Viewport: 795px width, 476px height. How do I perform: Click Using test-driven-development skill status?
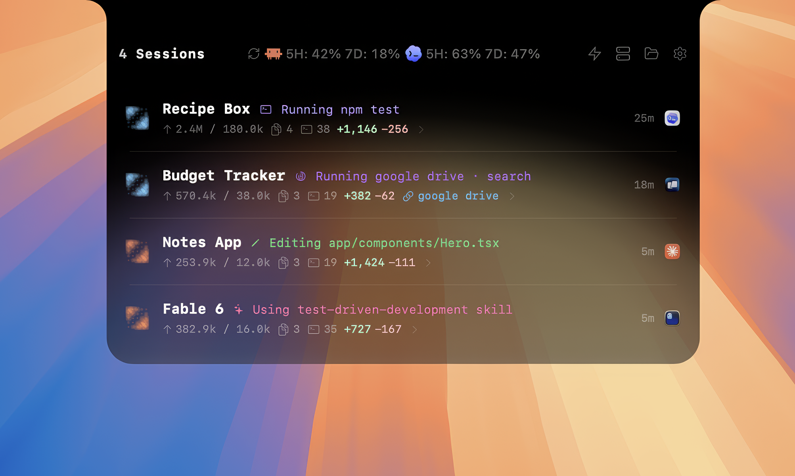pos(382,310)
